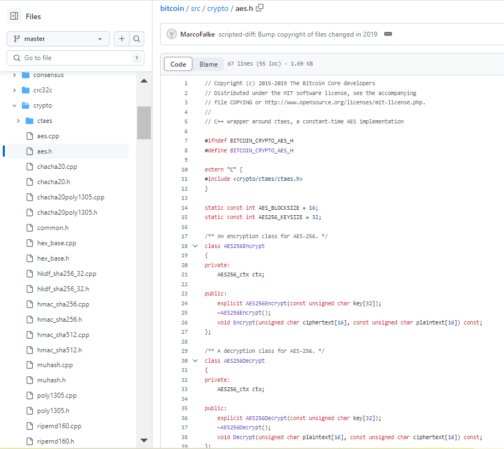Click git branch icon beside master
The image size is (504, 449).
pos(17,39)
